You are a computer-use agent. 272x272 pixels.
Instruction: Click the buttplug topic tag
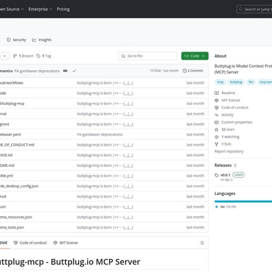pos(236,82)
